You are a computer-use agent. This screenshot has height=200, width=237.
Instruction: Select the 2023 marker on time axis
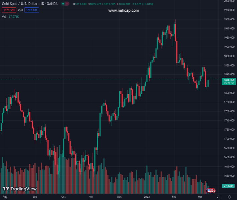click(x=146, y=197)
